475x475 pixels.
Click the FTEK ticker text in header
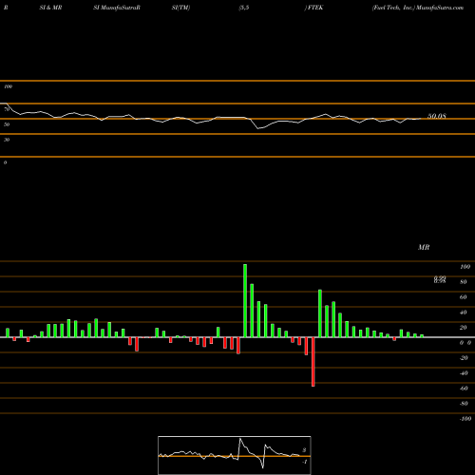pyautogui.click(x=315, y=8)
